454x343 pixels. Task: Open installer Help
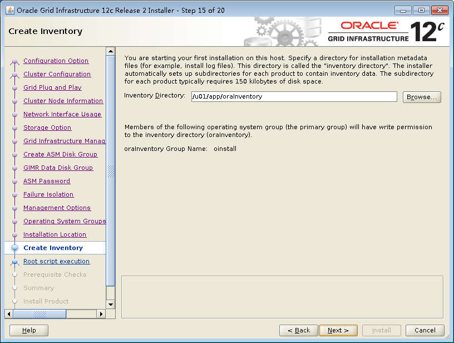pyautogui.click(x=29, y=330)
